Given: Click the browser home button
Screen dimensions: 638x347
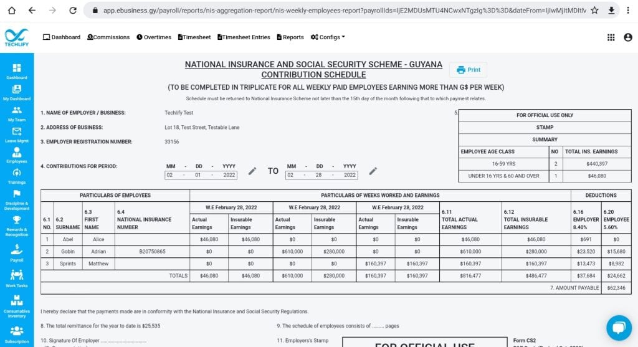Looking at the screenshot, I should point(12,11).
